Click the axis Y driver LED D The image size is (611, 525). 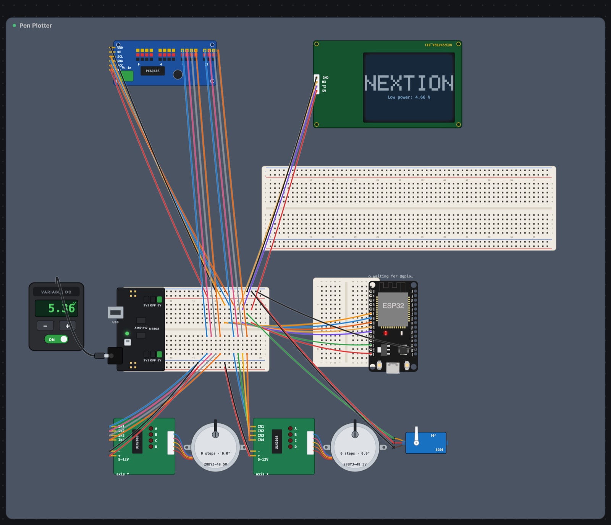pos(151,447)
